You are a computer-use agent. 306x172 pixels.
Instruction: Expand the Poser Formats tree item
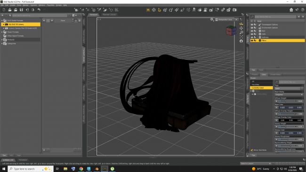[2, 32]
